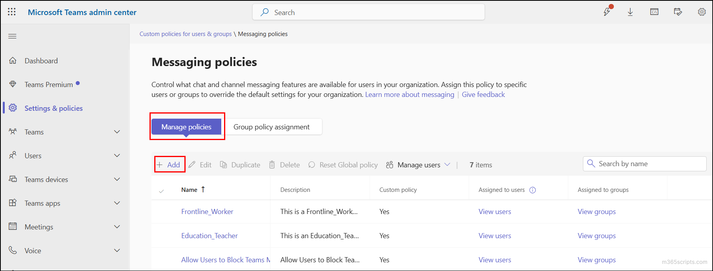Sort by the Description column header

pos(295,190)
